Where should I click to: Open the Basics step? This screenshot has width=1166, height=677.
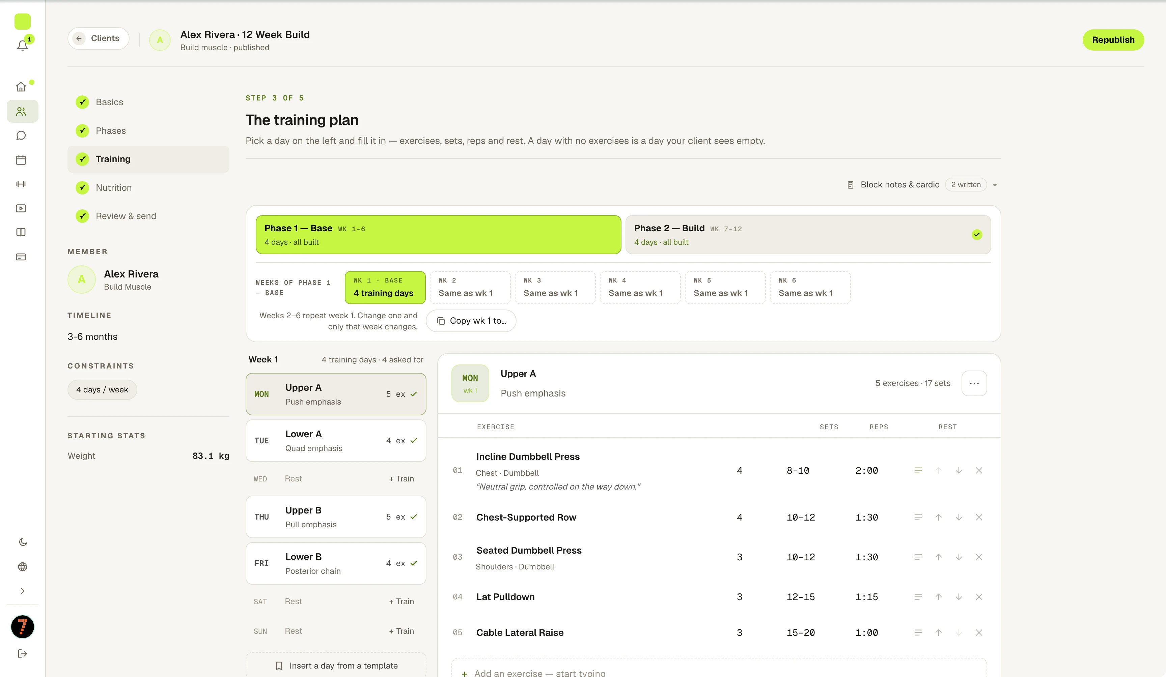pyautogui.click(x=148, y=102)
